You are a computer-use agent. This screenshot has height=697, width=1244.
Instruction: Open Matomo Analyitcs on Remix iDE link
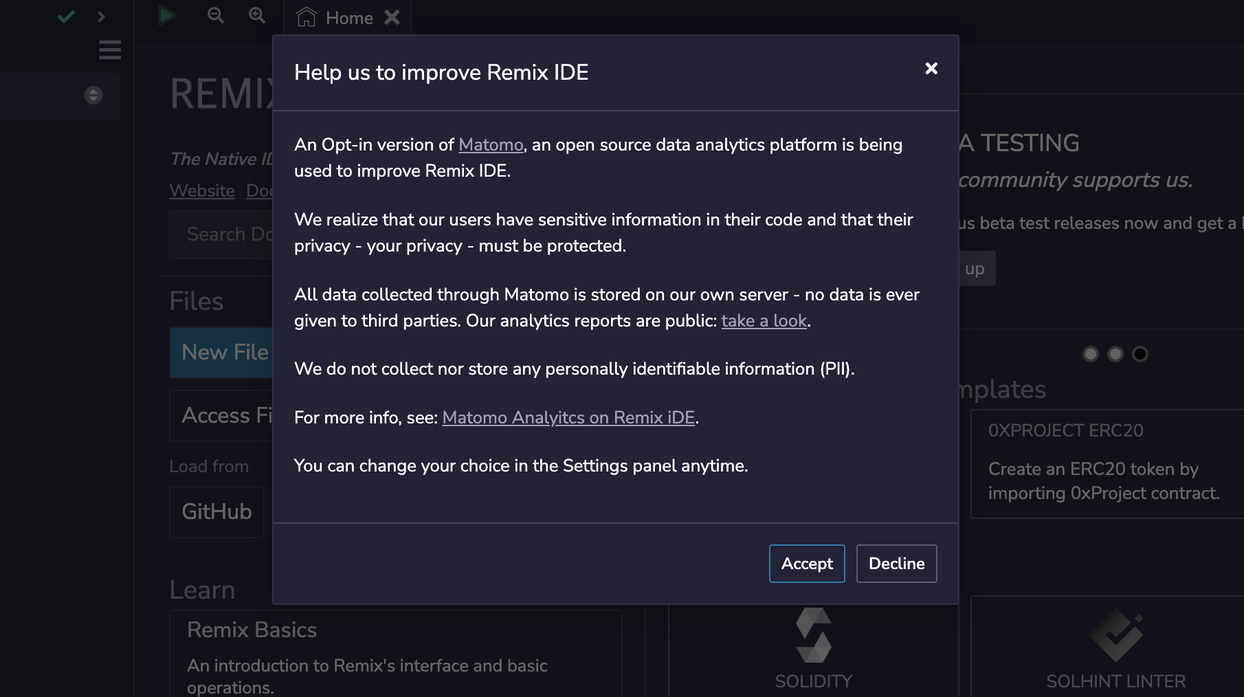tap(568, 418)
